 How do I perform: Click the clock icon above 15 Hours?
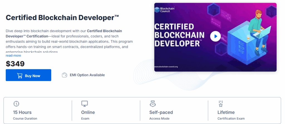16,104
